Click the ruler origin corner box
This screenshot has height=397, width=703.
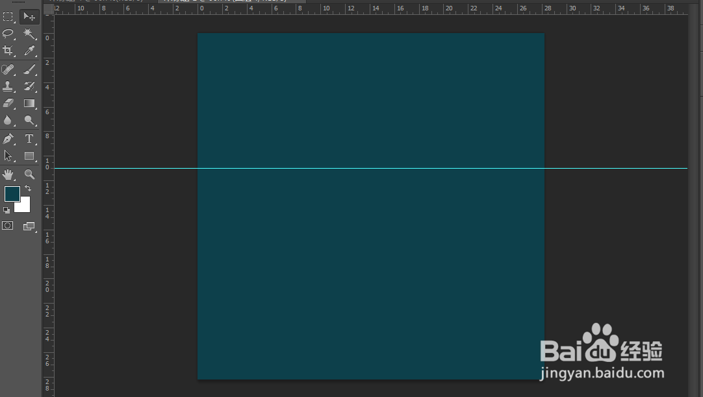(49, 9)
